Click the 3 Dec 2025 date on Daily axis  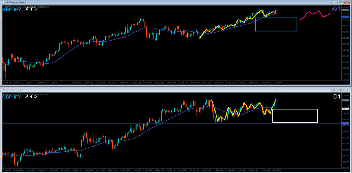click(x=148, y=170)
